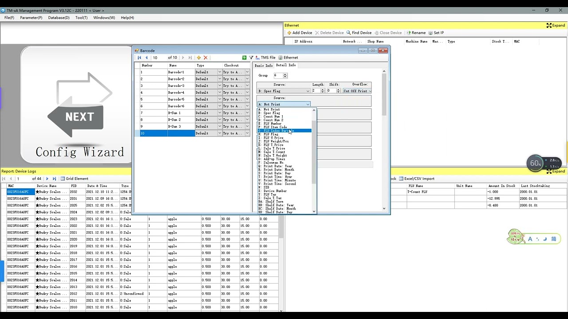
Task: Open the Windows menu
Action: tap(104, 18)
